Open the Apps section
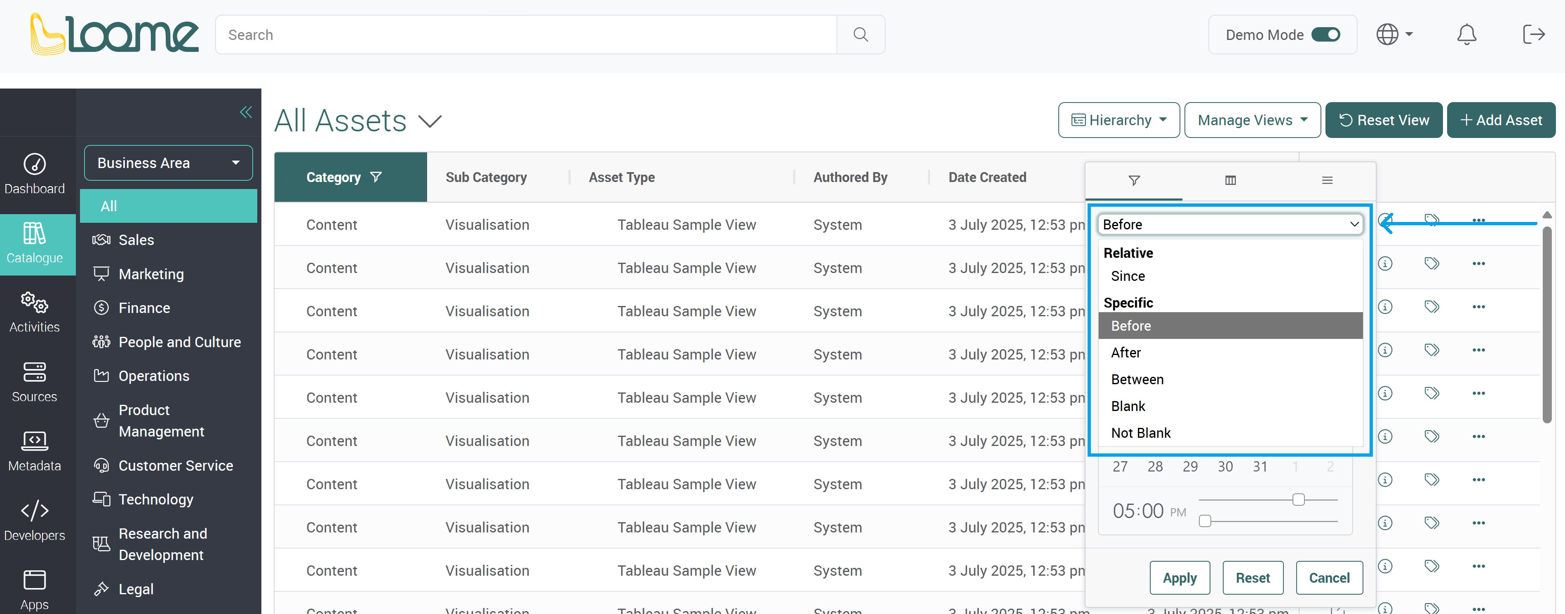Viewport: 1565px width, 614px height. 35,590
